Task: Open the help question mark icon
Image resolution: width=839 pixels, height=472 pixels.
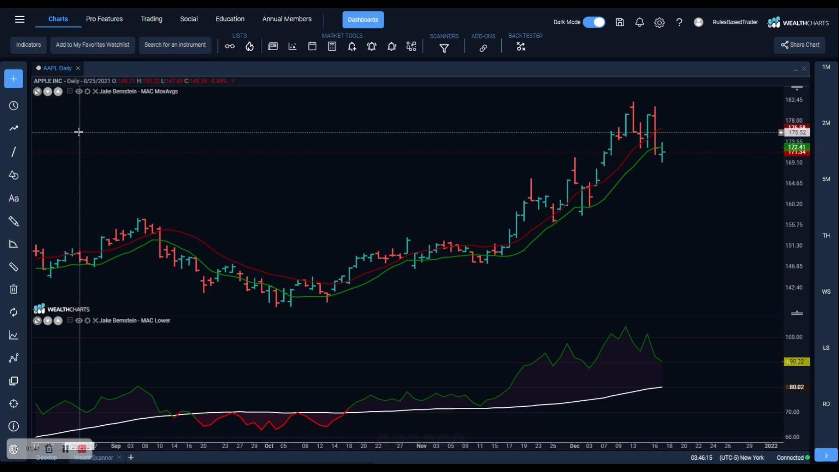Action: click(679, 22)
